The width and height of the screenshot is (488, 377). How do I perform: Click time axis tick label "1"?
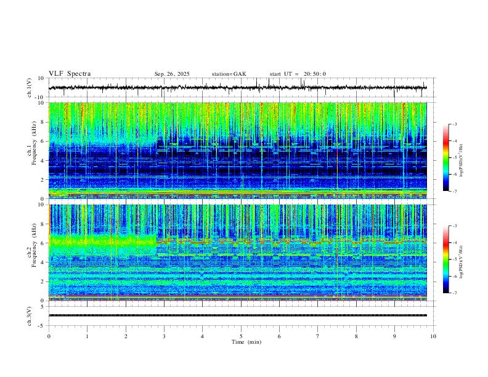pyautogui.click(x=87, y=336)
